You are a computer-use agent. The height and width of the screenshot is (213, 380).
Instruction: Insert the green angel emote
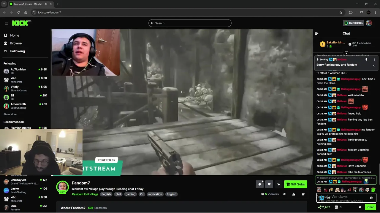(x=373, y=190)
